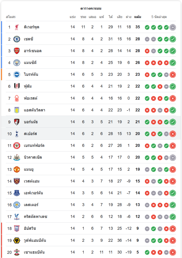Click the Chelsea club crest icon
Screen dimensions: 182x258
(x=17, y=39)
